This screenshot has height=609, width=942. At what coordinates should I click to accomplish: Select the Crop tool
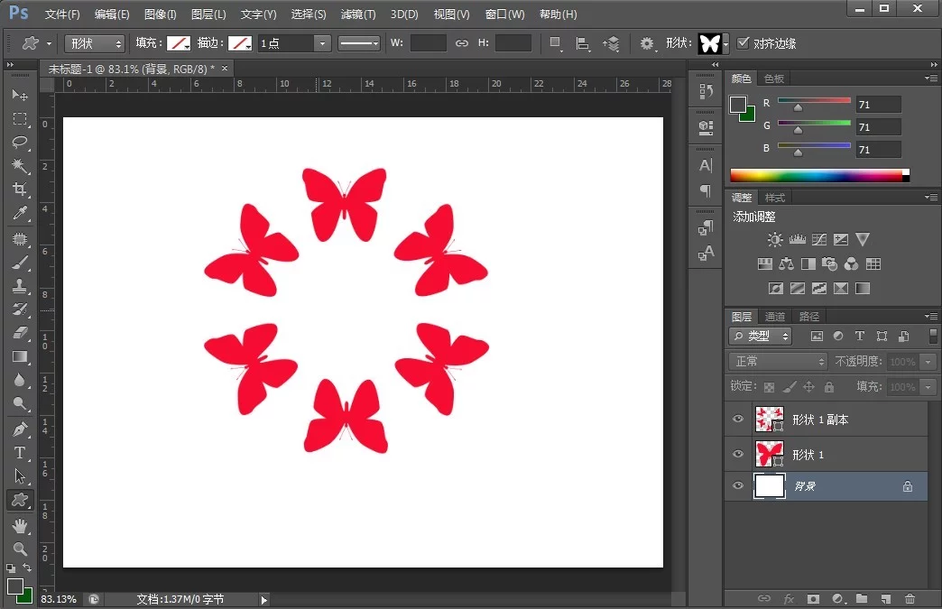point(20,189)
